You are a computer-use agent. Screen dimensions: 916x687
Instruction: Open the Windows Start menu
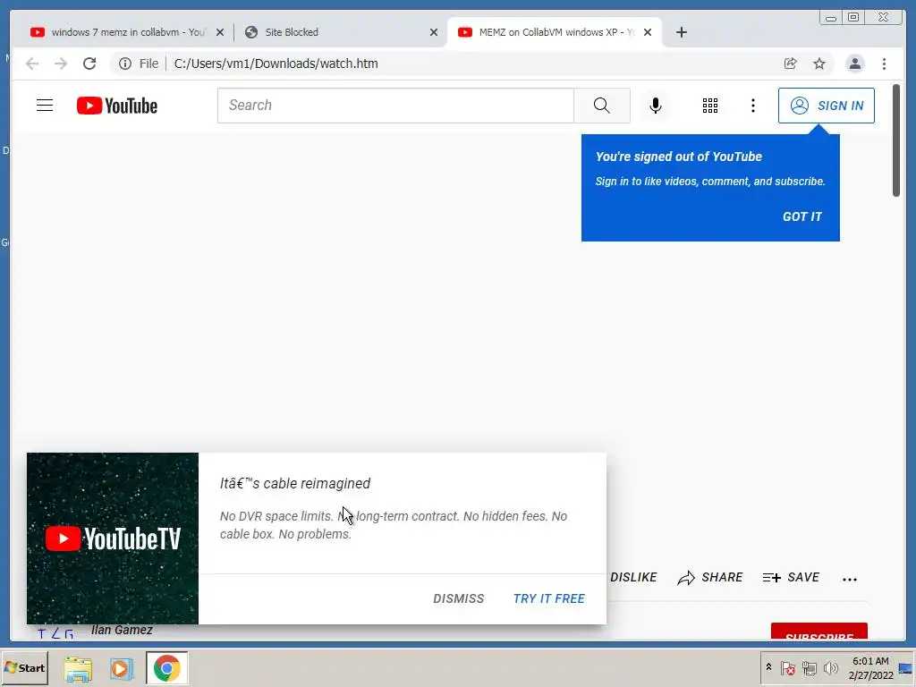(x=24, y=667)
